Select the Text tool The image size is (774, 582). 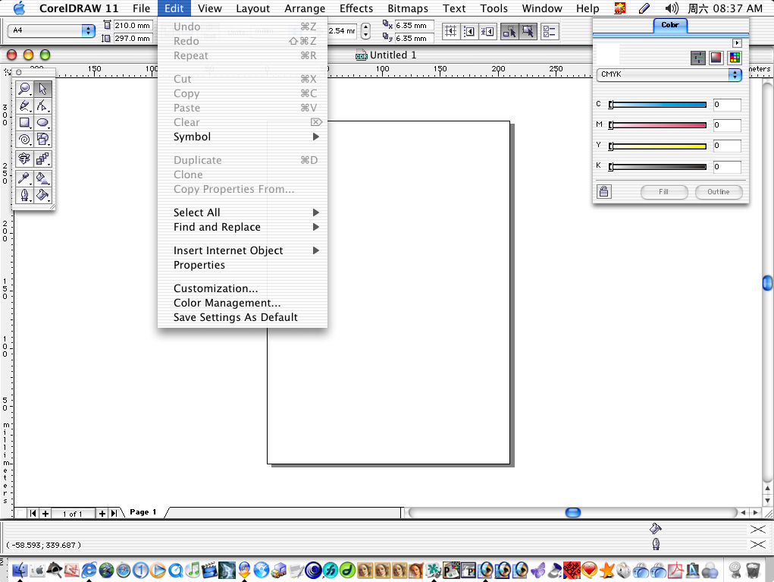pos(24,159)
